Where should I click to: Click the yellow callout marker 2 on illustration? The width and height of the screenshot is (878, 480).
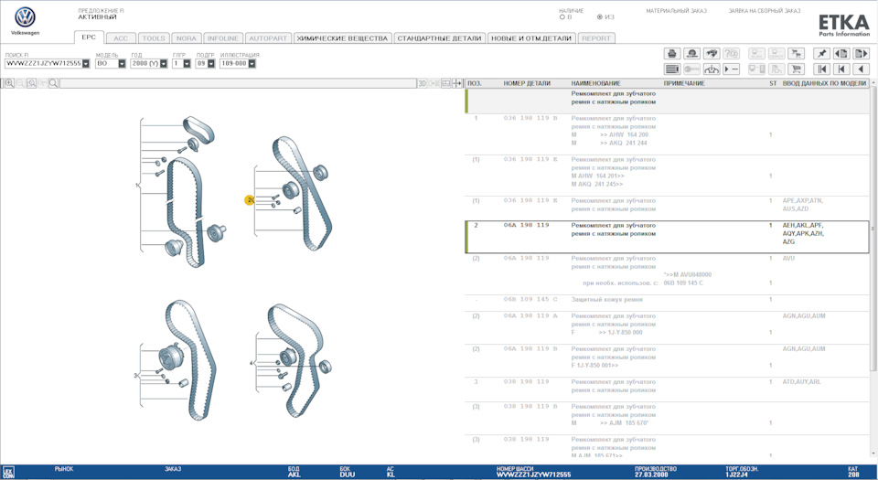[x=250, y=199]
